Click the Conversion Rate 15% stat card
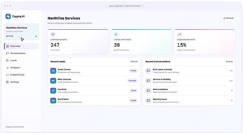Screen dimensions: 243x133 [205, 42]
